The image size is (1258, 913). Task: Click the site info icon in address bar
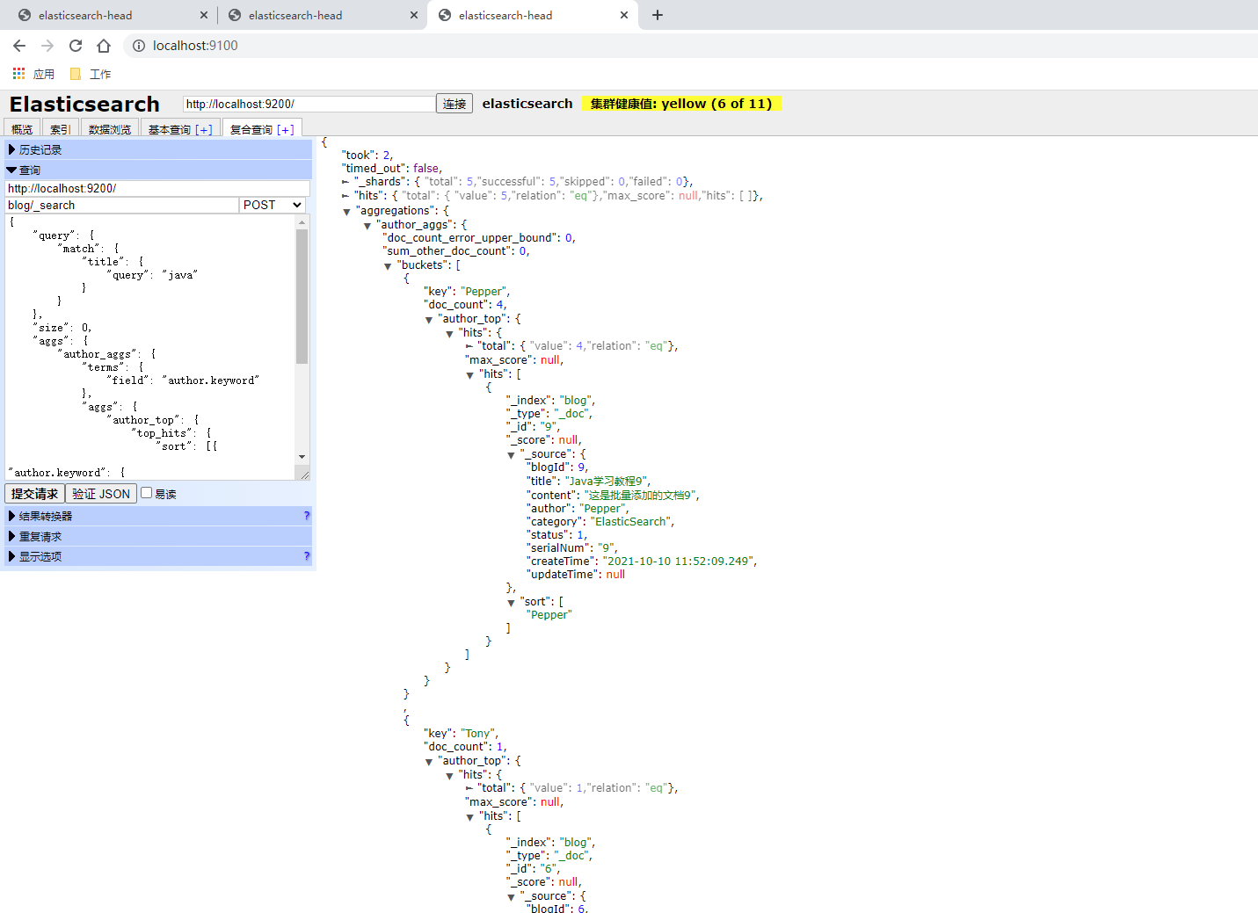pyautogui.click(x=140, y=46)
